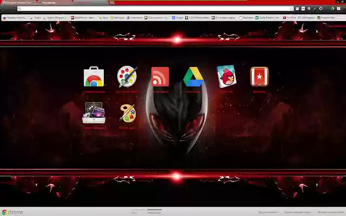Viewport: 346px width, 216px height.
Task: Open the YouTube bookmark
Action: (290, 18)
